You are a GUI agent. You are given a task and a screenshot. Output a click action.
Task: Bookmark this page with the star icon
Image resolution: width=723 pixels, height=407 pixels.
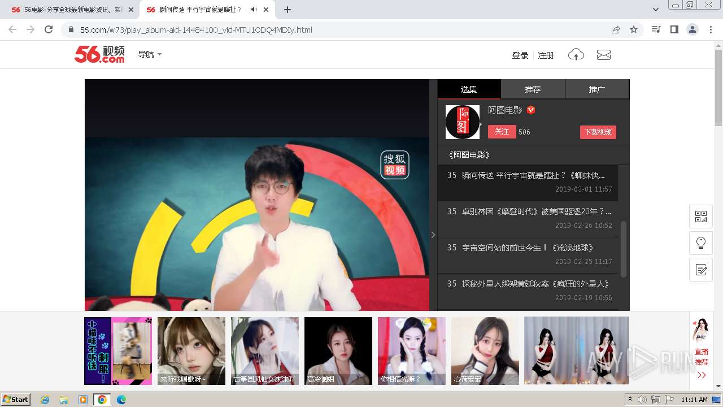click(x=634, y=29)
